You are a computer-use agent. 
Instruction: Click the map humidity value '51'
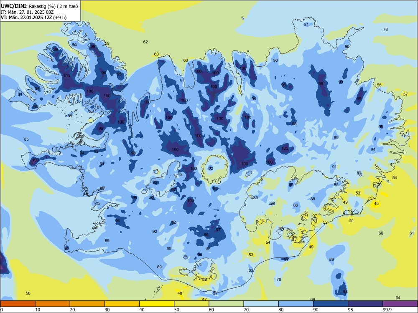pyautogui.click(x=352, y=221)
